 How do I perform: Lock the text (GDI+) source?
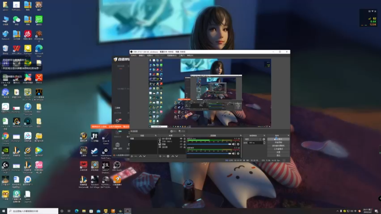[x=184, y=141]
